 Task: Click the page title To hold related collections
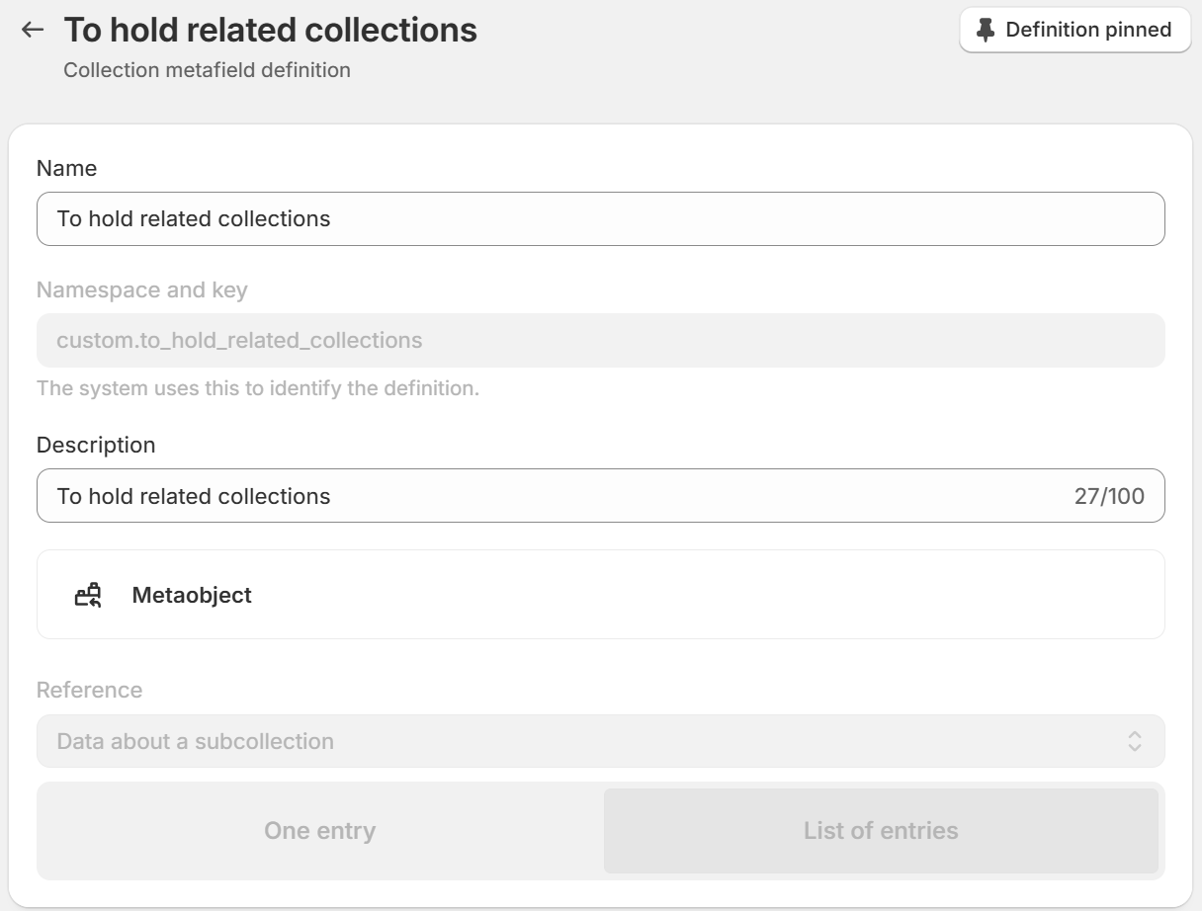point(271,30)
